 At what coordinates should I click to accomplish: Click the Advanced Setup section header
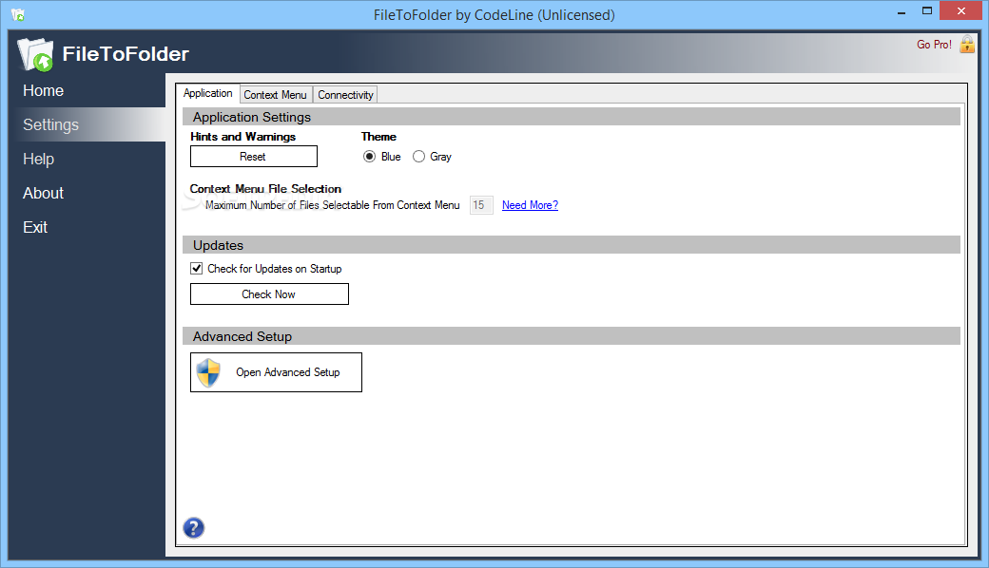572,336
